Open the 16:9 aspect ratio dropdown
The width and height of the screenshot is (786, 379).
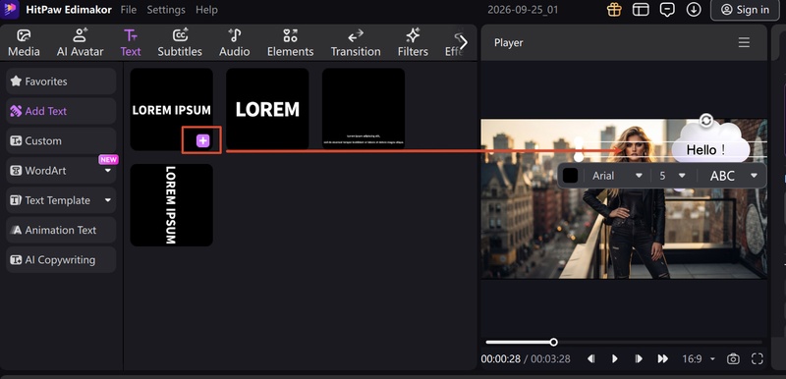[699, 359]
